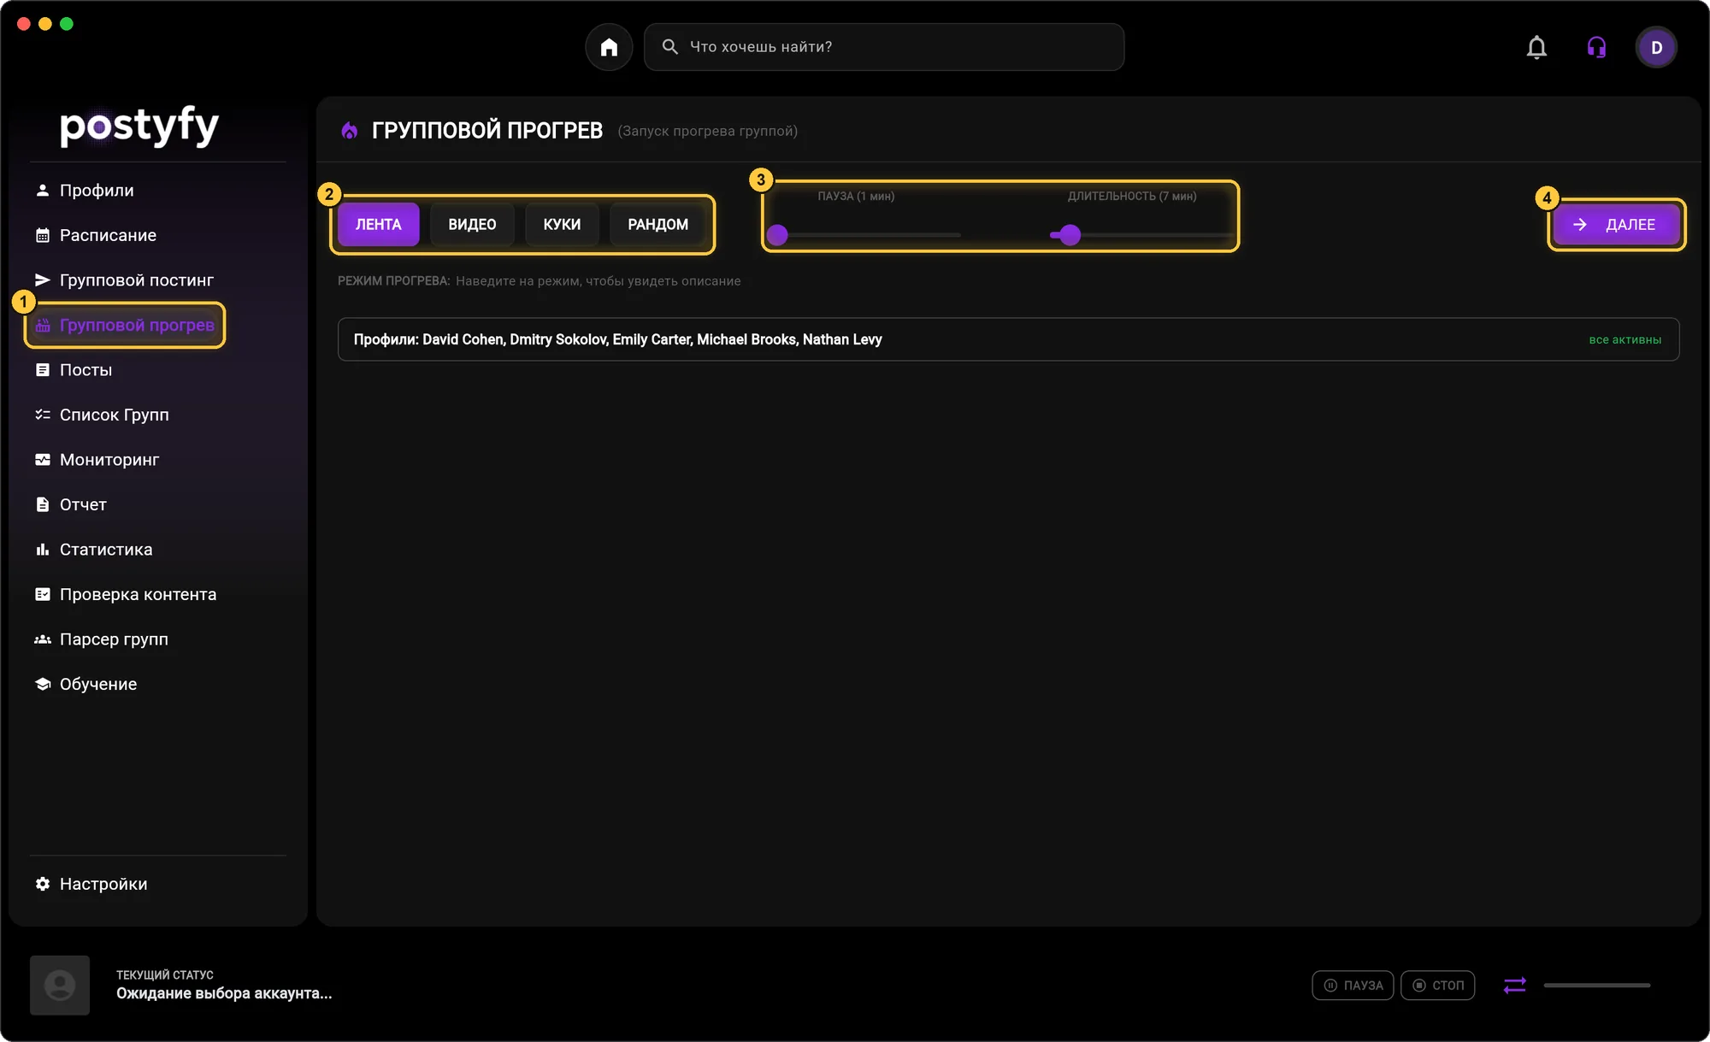Click the account placeholder avatar in status bar

tap(60, 986)
